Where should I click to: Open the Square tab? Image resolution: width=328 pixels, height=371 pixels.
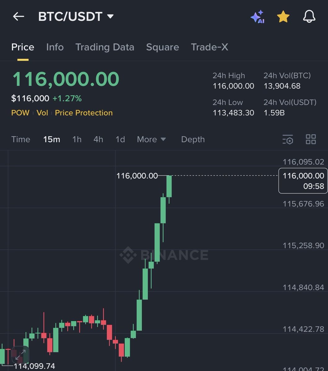(x=162, y=47)
